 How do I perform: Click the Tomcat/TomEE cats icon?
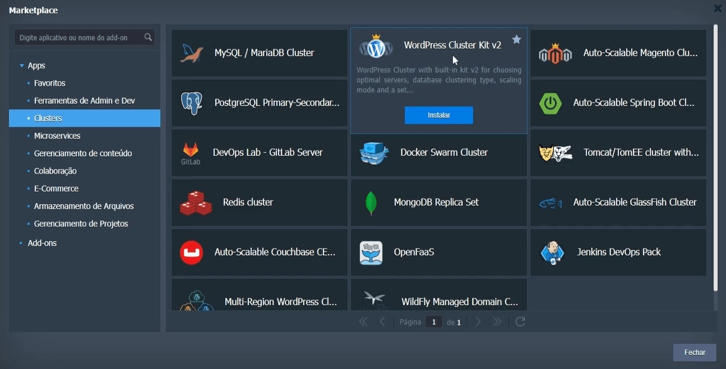pos(555,153)
